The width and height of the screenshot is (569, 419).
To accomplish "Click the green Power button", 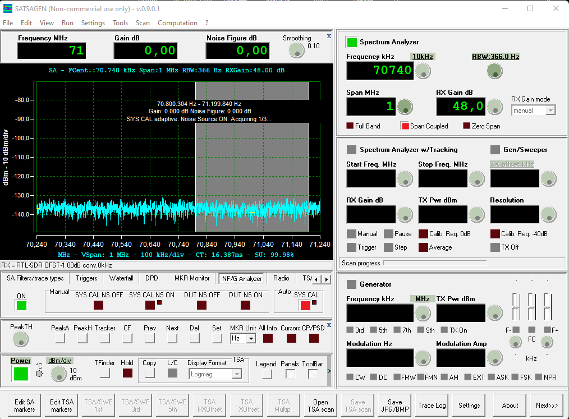I will (x=21, y=374).
